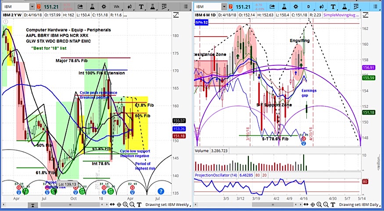Image resolution: width=384 pixels, height=211 pixels.
Task: Click 155.59 green price bubble on daily axis
Action: [x=368, y=78]
